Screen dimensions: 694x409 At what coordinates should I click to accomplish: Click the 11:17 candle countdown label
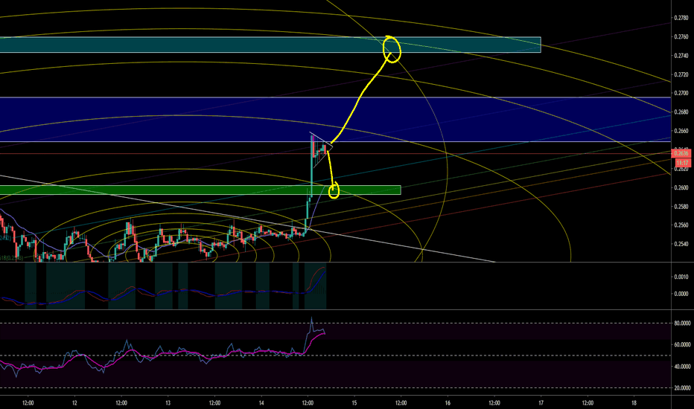pyautogui.click(x=683, y=163)
